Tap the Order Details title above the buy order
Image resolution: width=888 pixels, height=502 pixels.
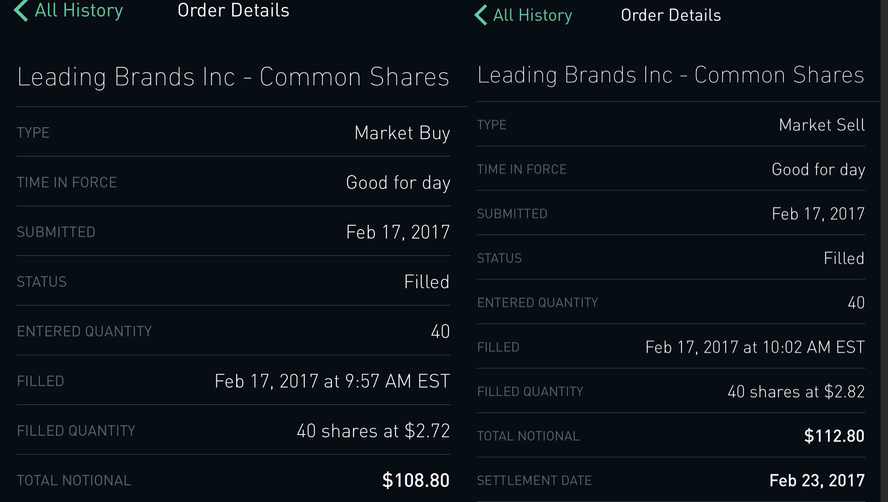click(233, 11)
